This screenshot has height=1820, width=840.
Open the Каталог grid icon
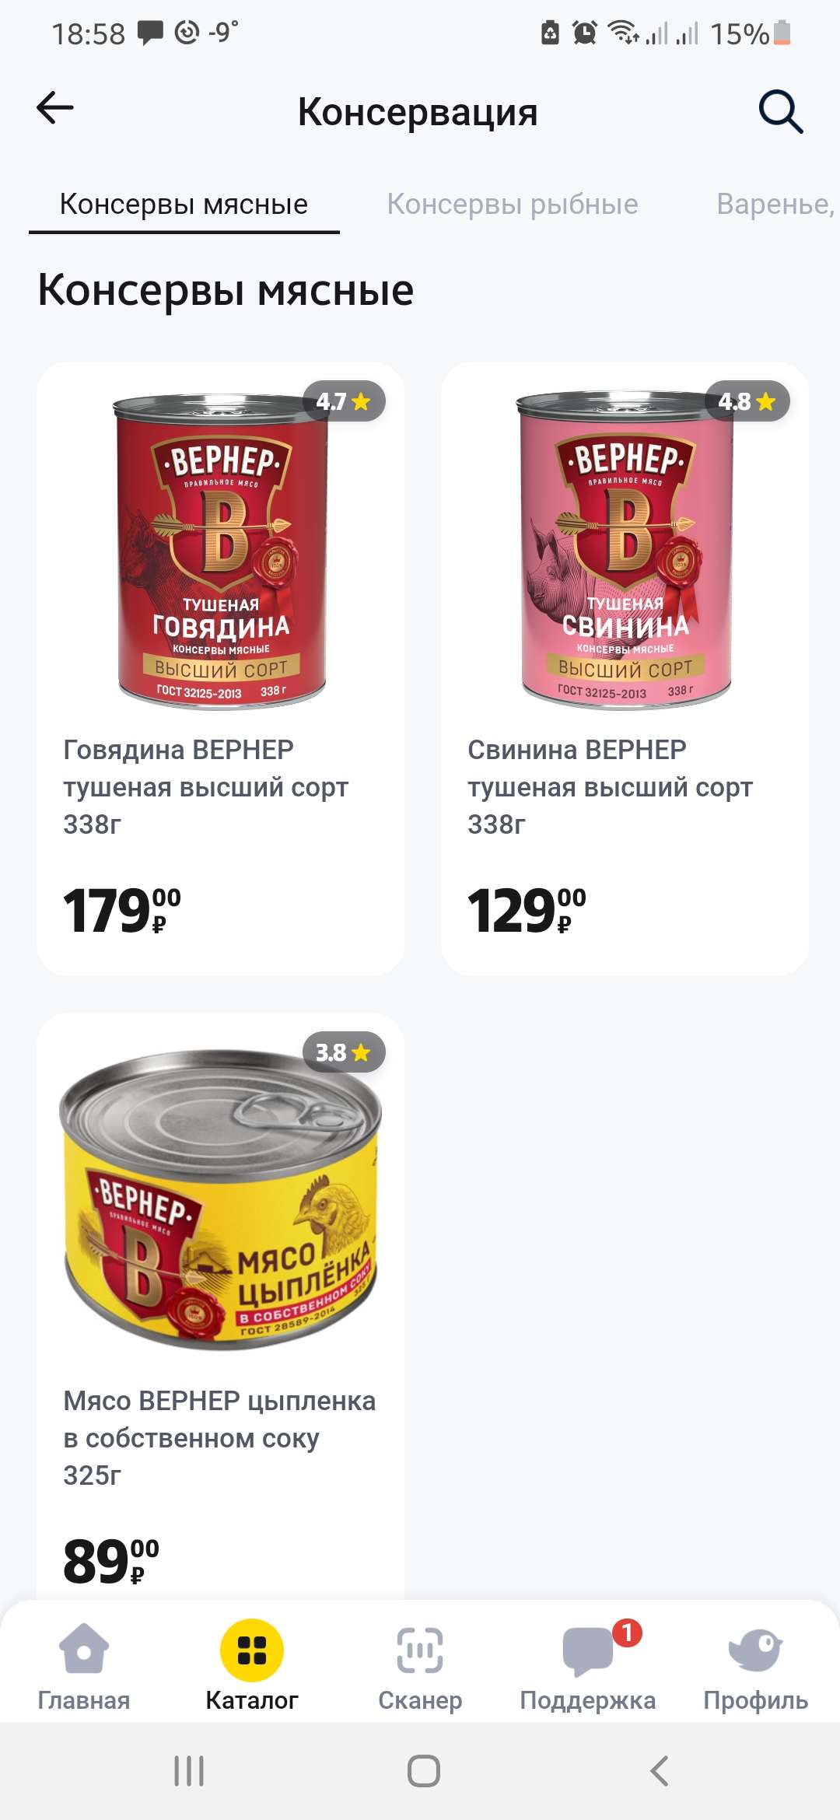click(x=252, y=1650)
